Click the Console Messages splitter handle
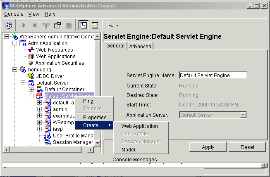The width and height of the screenshot is (270, 177). click(x=264, y=165)
